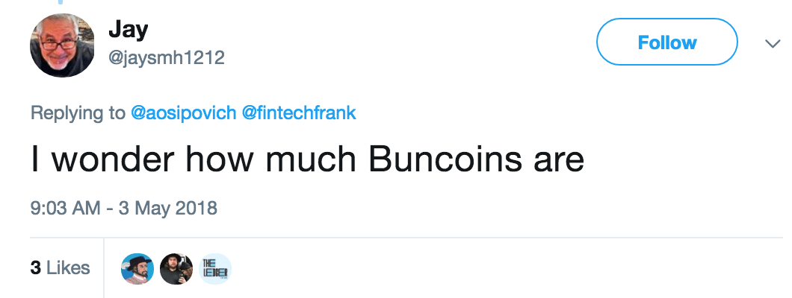Image resolution: width=792 pixels, height=298 pixels.
Task: Open the display name Jay
Action: click(128, 29)
